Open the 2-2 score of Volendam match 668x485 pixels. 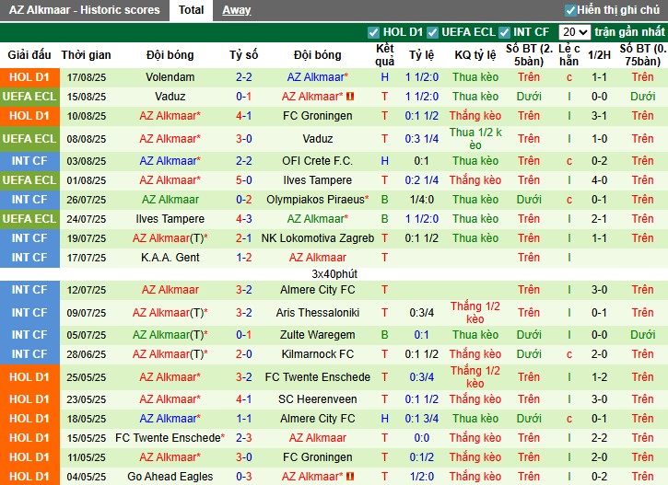pos(243,77)
